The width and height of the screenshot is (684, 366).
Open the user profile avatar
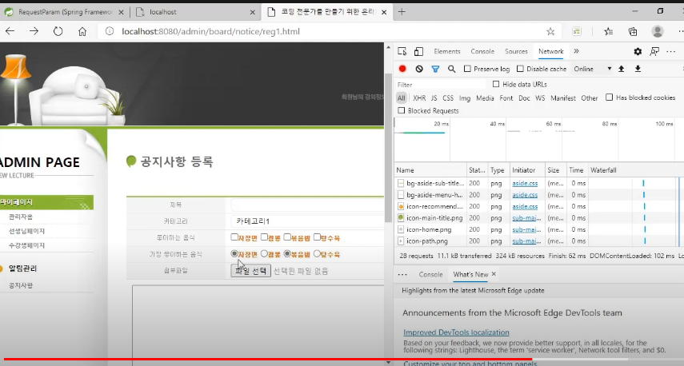658,31
